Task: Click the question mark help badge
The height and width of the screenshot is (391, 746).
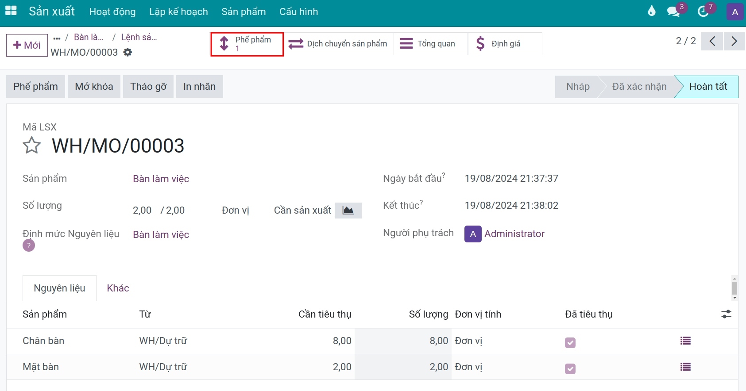Action: click(29, 245)
